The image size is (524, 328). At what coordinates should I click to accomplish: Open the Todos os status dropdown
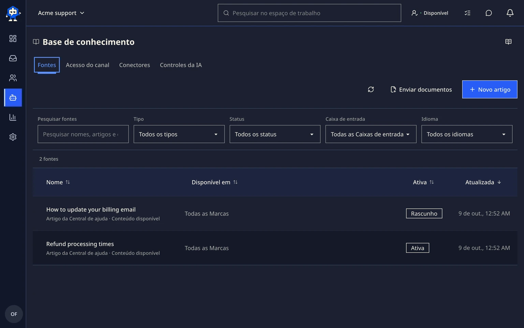click(x=275, y=134)
